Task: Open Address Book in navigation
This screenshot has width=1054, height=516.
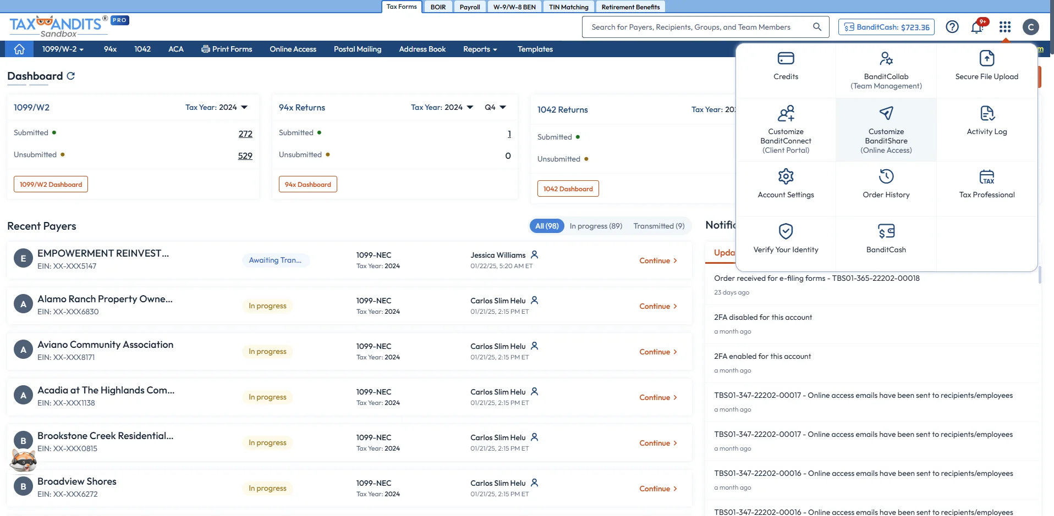Action: (422, 49)
